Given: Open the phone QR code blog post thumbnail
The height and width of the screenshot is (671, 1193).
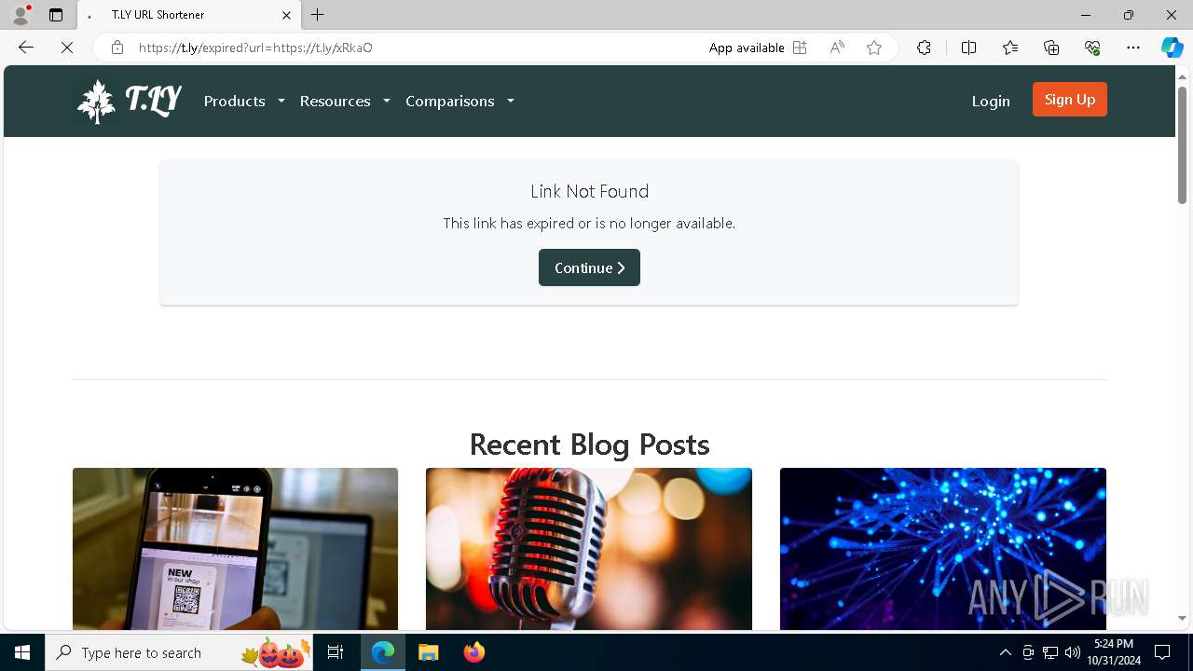Looking at the screenshot, I should point(235,549).
